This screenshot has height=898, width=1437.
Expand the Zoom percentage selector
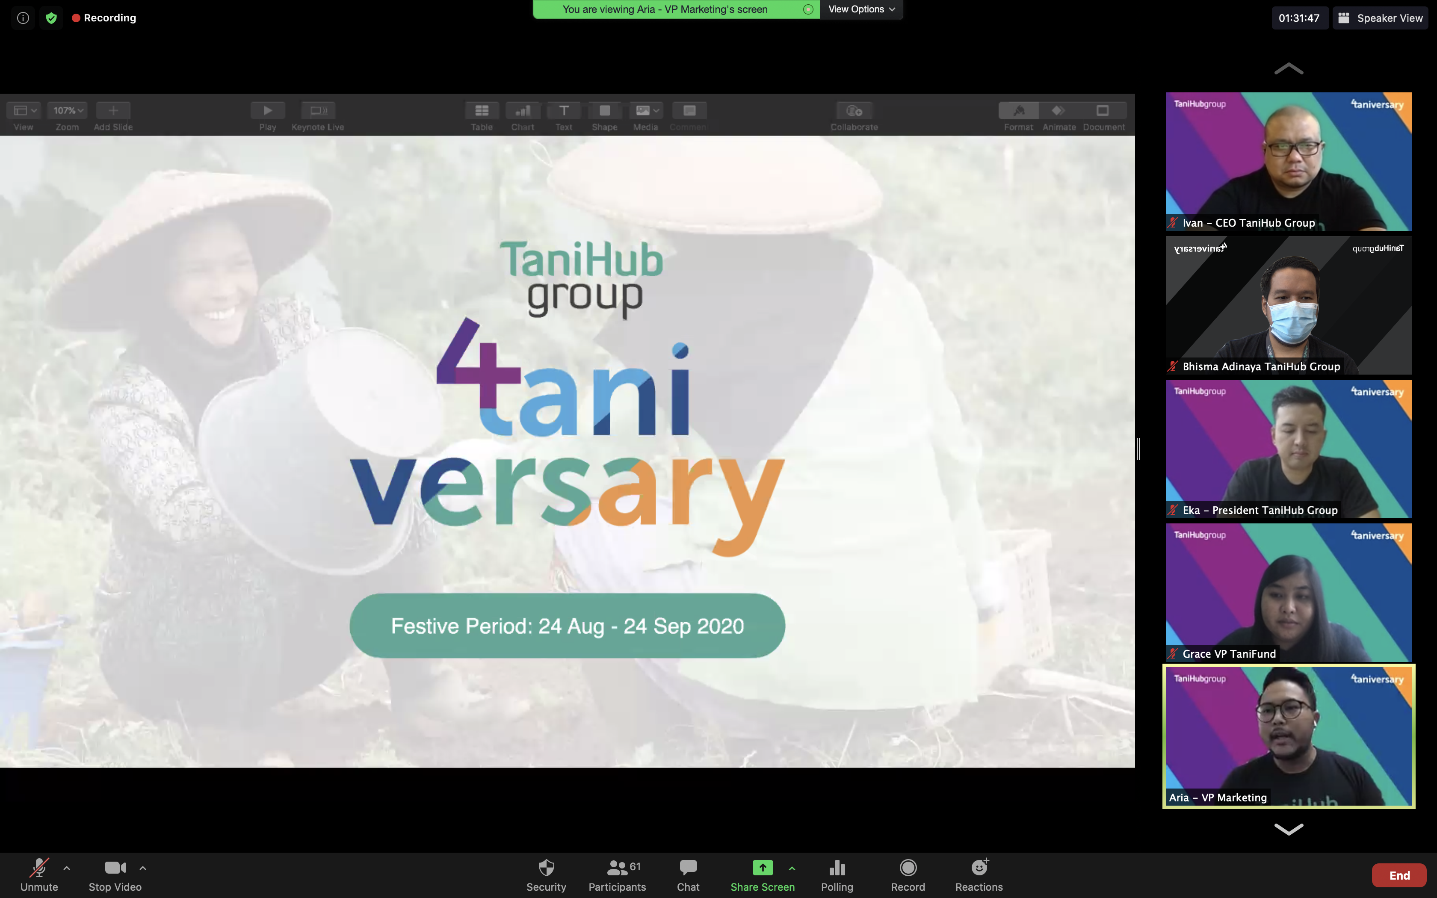[x=67, y=110]
